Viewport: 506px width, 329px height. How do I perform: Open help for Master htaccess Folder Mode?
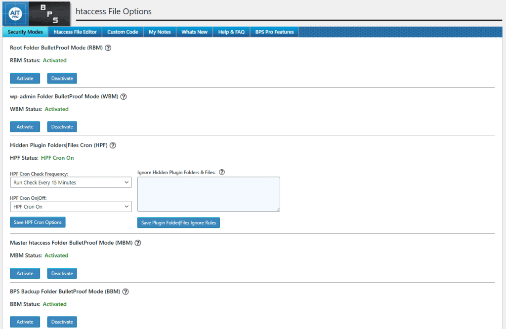coord(138,243)
